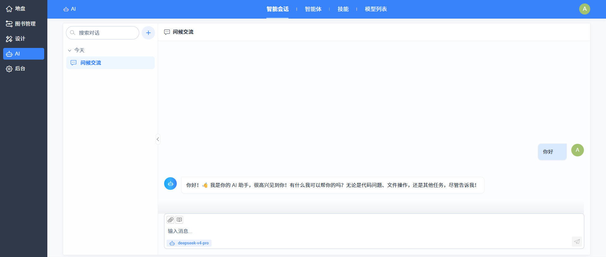
Task: Click the search magnifier icon
Action: 73,32
